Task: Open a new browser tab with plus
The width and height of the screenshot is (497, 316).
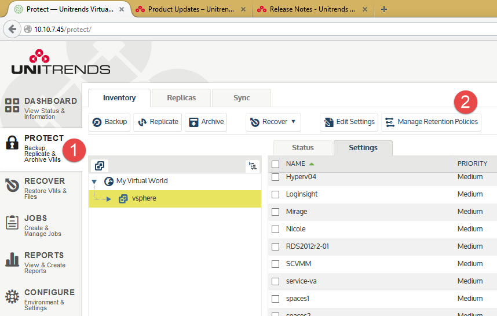Action: 384,9
